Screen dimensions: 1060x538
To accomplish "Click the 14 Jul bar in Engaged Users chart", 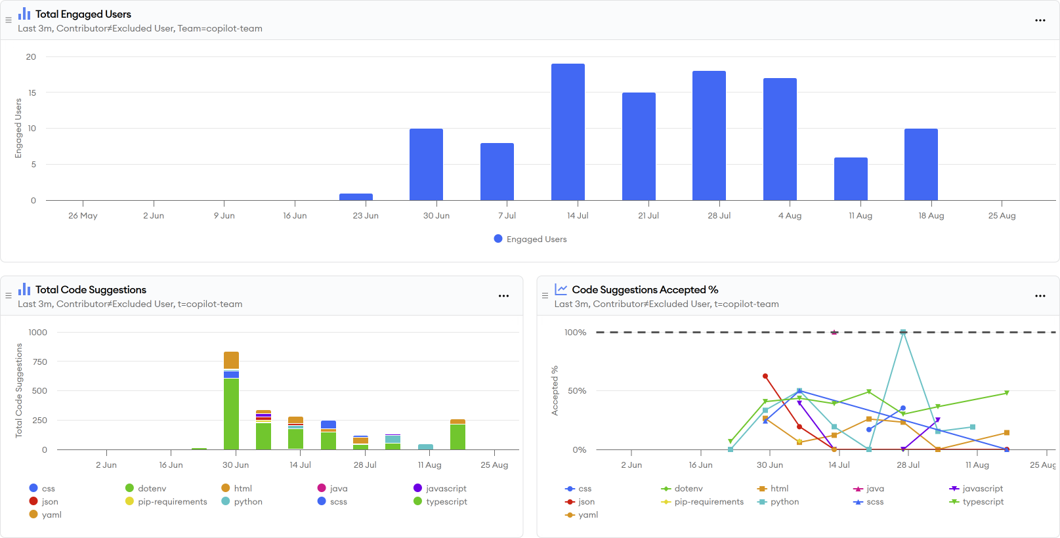I will pyautogui.click(x=568, y=132).
